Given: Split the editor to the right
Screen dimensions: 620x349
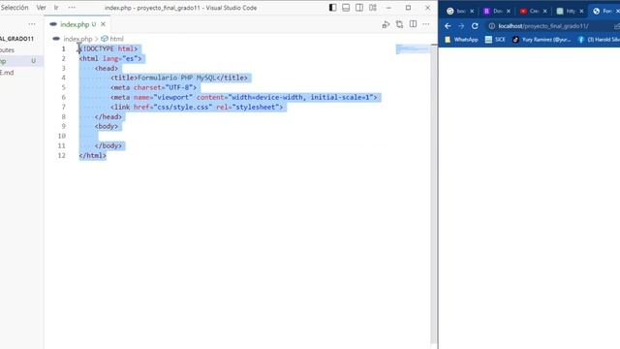Looking at the screenshot, I should (x=413, y=24).
